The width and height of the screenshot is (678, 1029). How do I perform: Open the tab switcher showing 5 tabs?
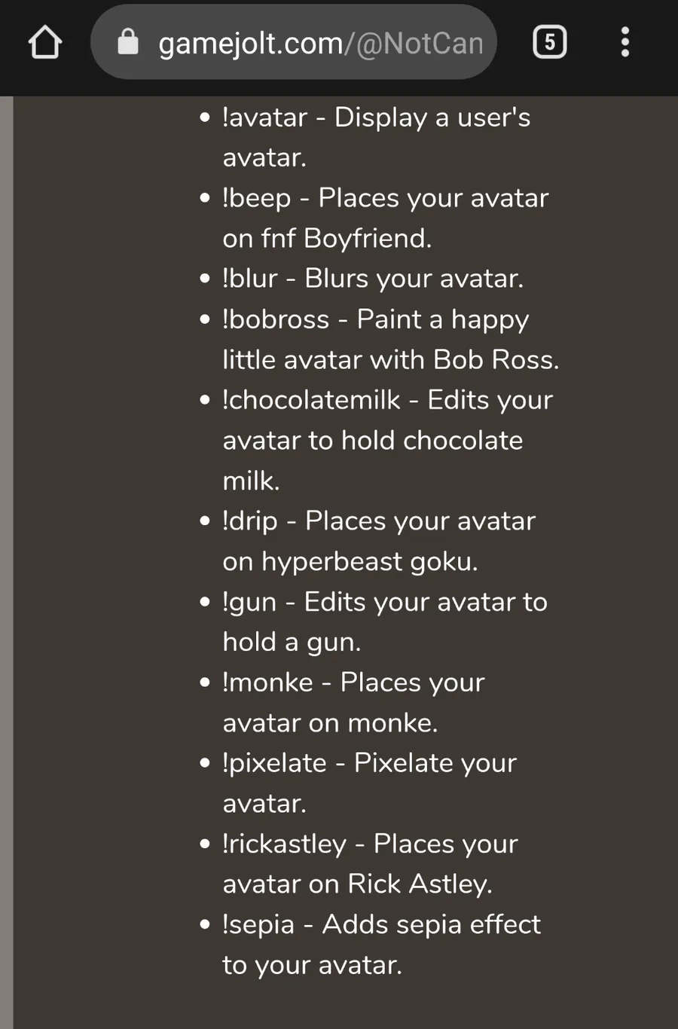point(550,42)
